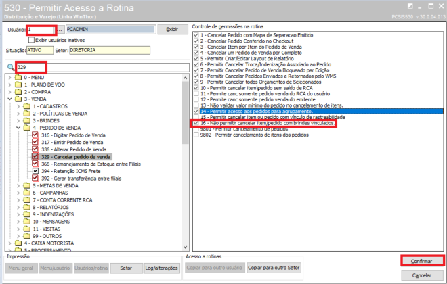Click the magnifier search icon
Screen dimensions: 447x284
click(x=11, y=67)
